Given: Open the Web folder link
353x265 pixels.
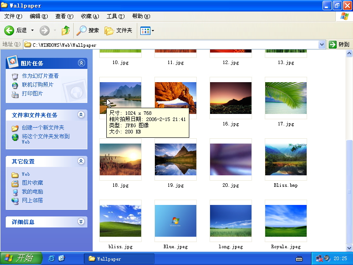Looking at the screenshot, I should coord(26,174).
